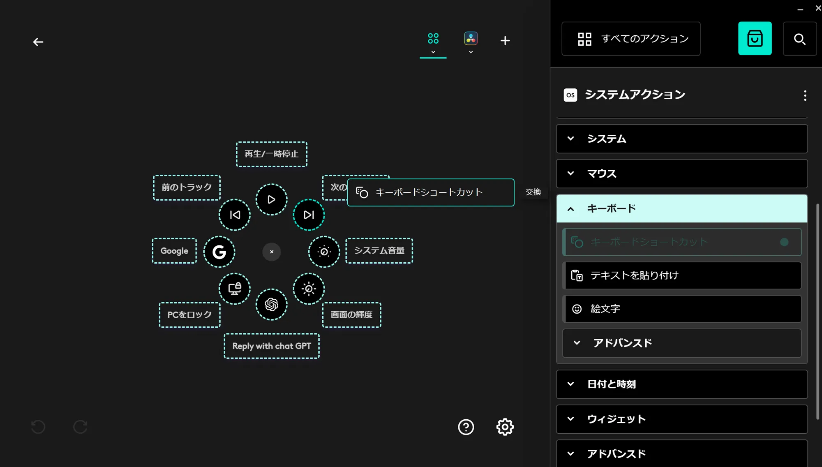Click the Google ring icon

(x=219, y=252)
